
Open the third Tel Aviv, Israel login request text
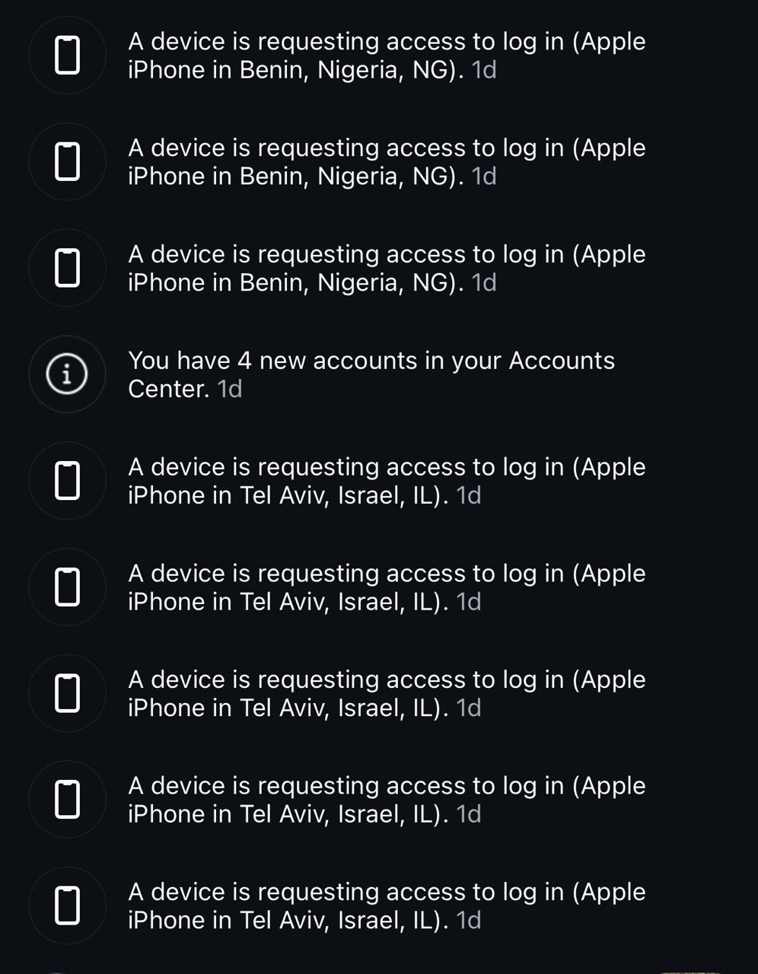click(x=386, y=693)
